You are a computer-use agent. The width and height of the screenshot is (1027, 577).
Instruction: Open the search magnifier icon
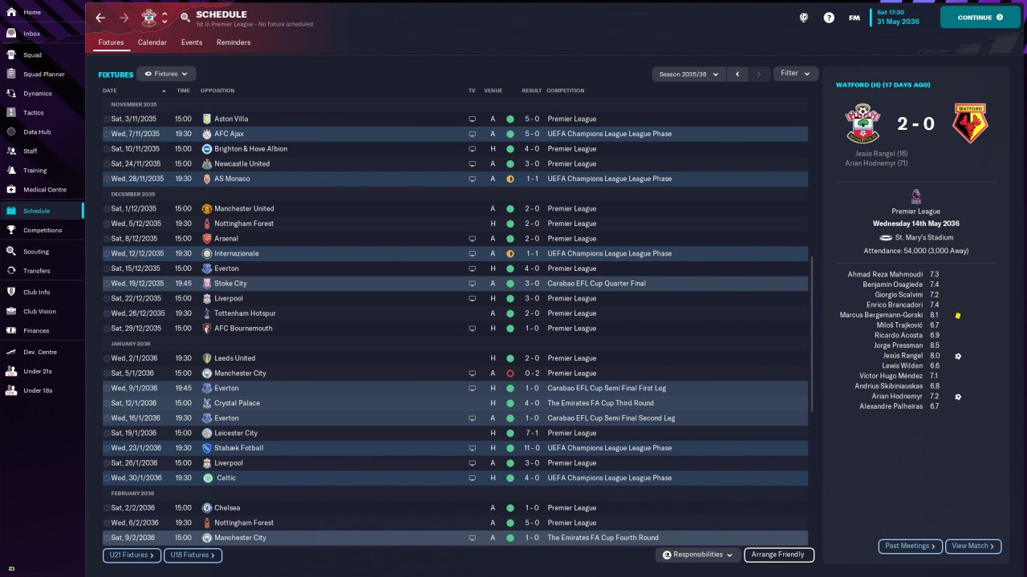185,17
